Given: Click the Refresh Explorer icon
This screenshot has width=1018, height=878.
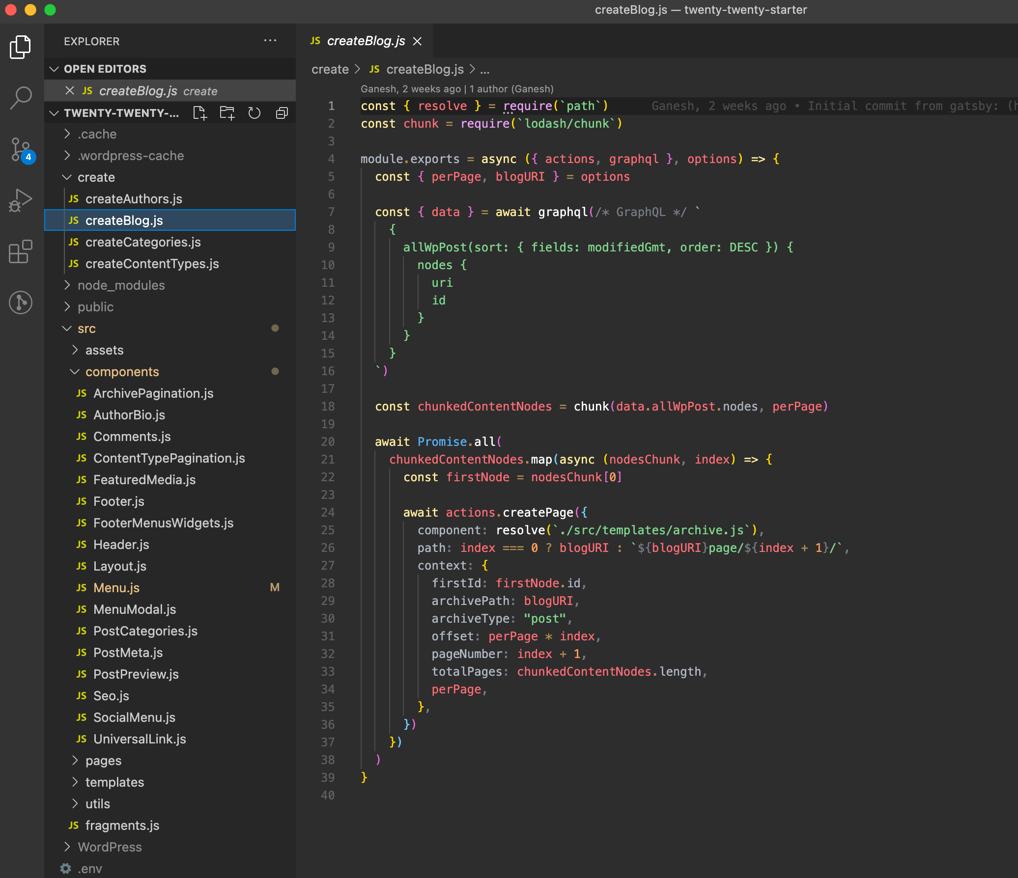Looking at the screenshot, I should 254,113.
